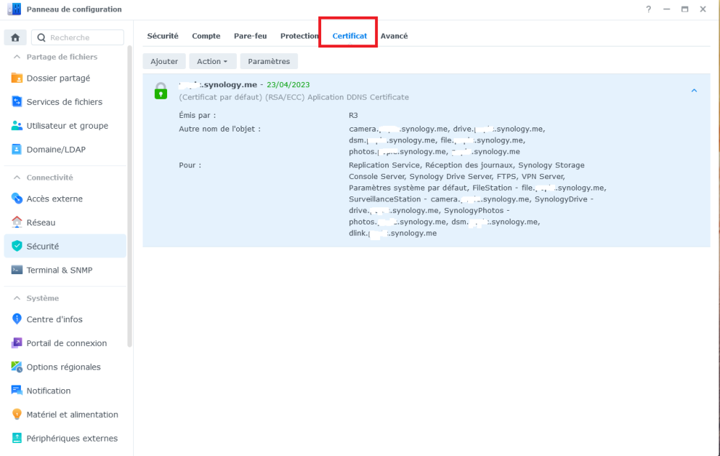
Task: Click the Portail de connexion icon
Action: click(x=17, y=343)
